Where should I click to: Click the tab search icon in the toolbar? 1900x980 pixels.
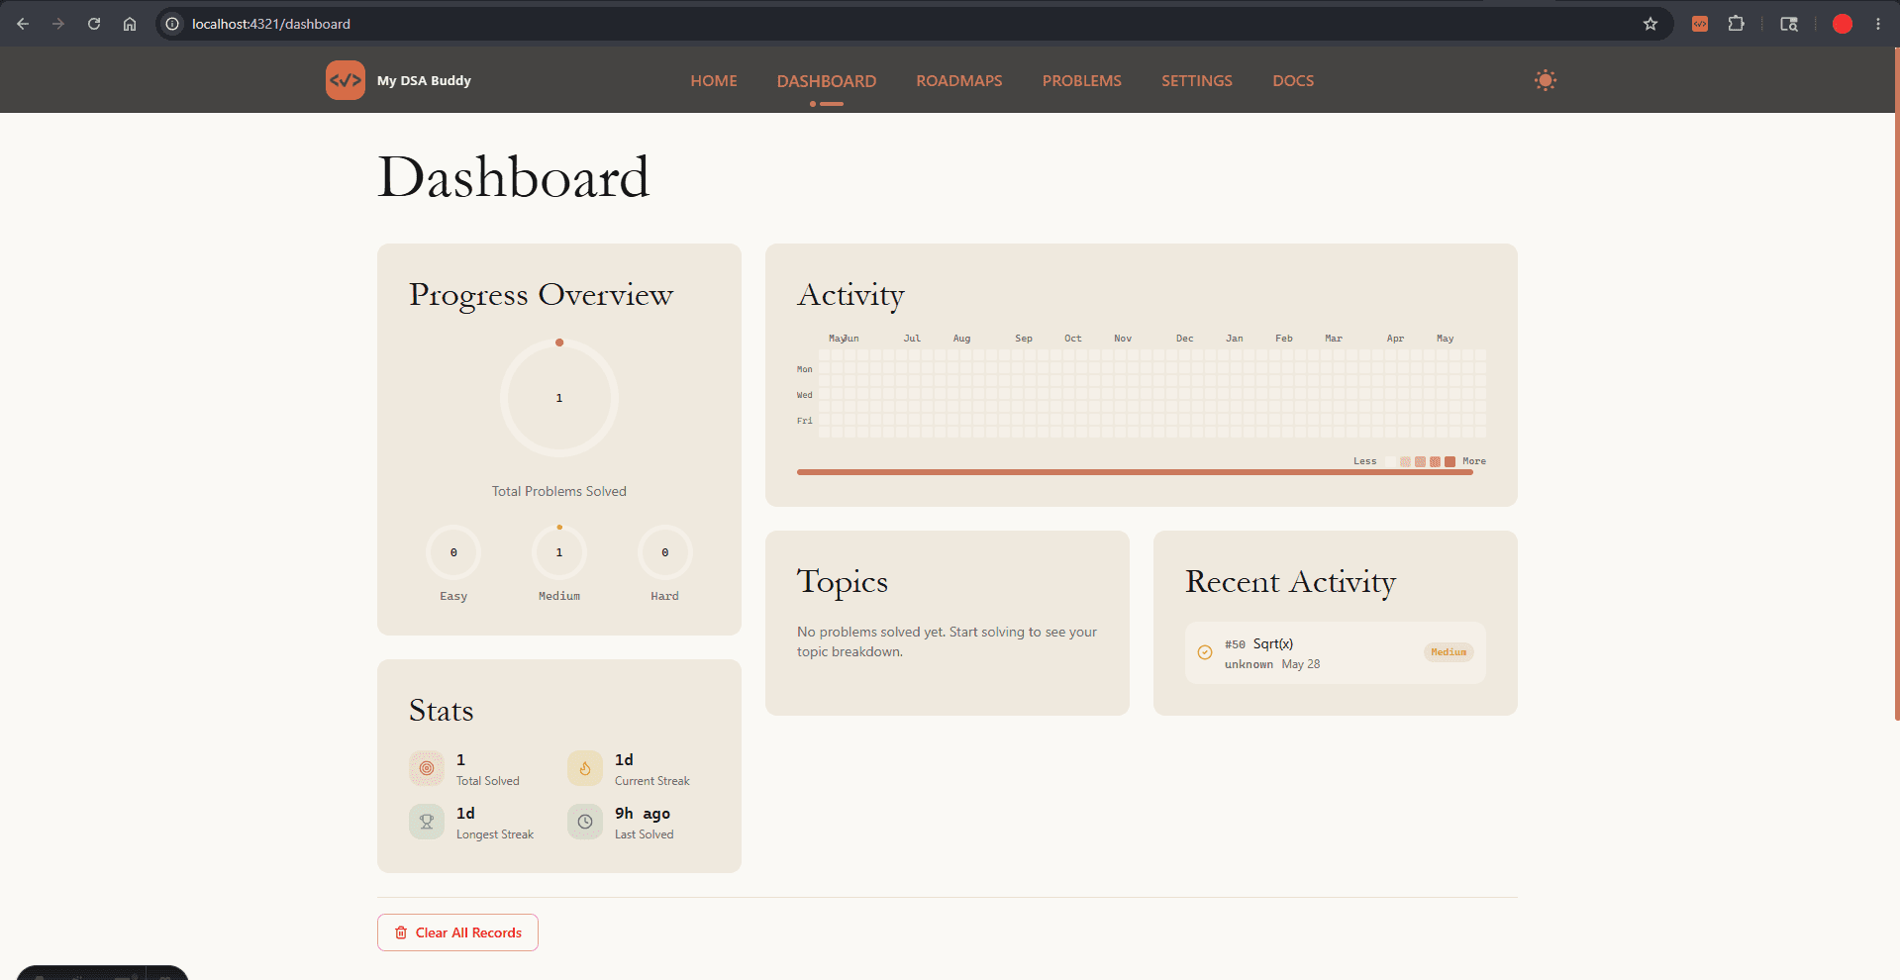[x=1789, y=24]
